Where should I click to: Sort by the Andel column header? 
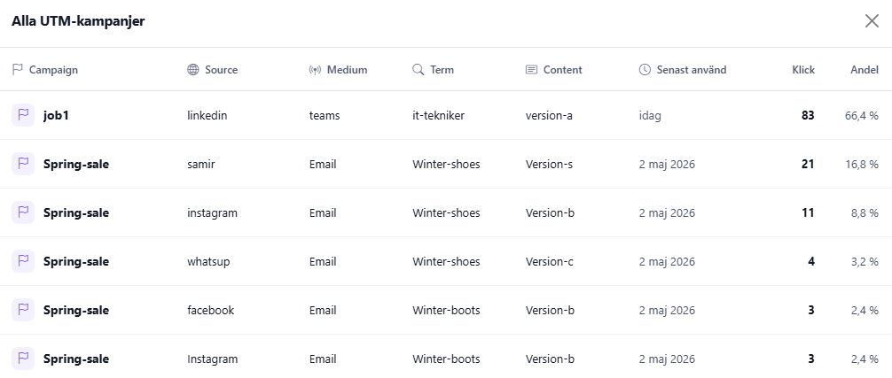865,70
